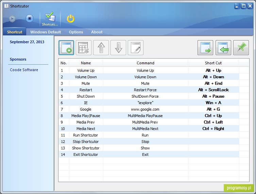Click the www.google.com command cell

145,109
